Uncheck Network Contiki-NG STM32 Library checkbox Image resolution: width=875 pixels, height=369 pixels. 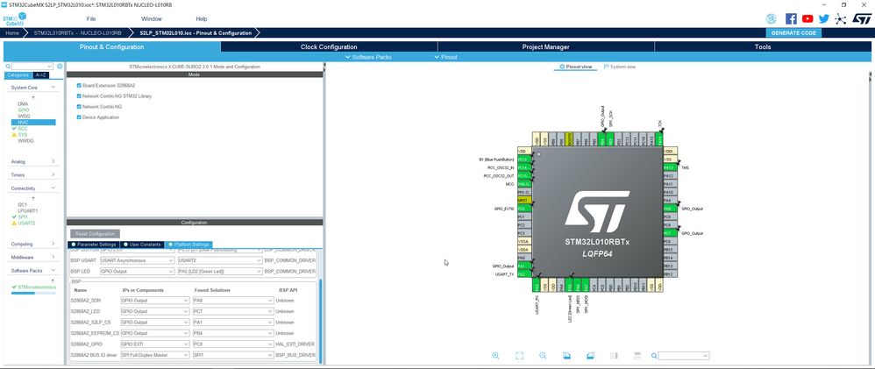79,96
